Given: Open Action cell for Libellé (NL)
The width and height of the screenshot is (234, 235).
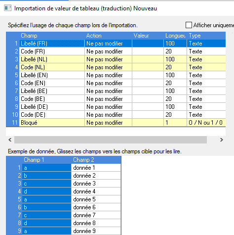Looking at the screenshot, I should pyautogui.click(x=108, y=59).
